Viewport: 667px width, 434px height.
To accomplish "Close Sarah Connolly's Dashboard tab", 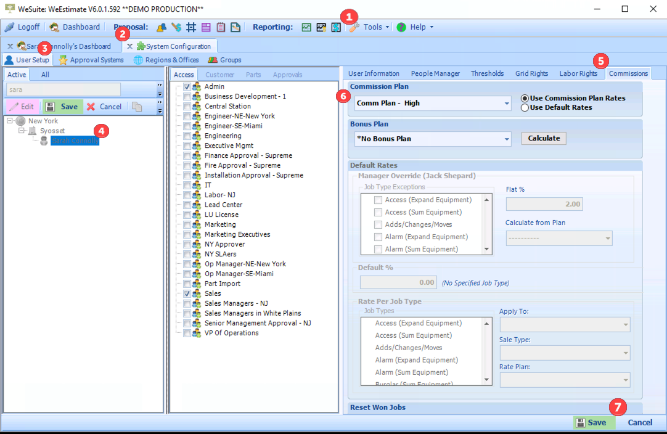I will [x=10, y=46].
